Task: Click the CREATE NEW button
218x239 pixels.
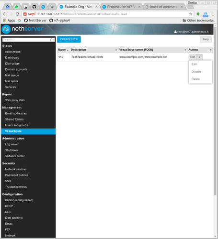Action: [69, 39]
